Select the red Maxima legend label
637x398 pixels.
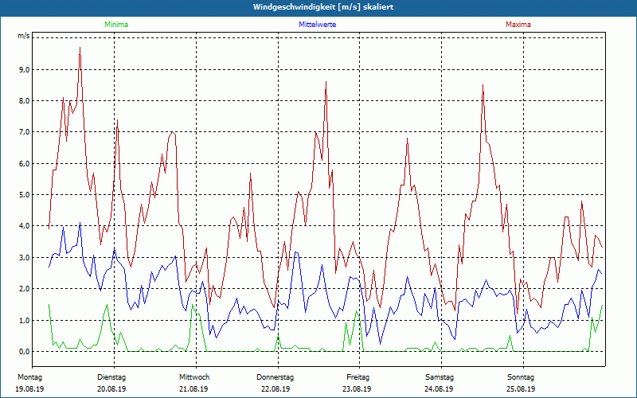click(x=518, y=25)
